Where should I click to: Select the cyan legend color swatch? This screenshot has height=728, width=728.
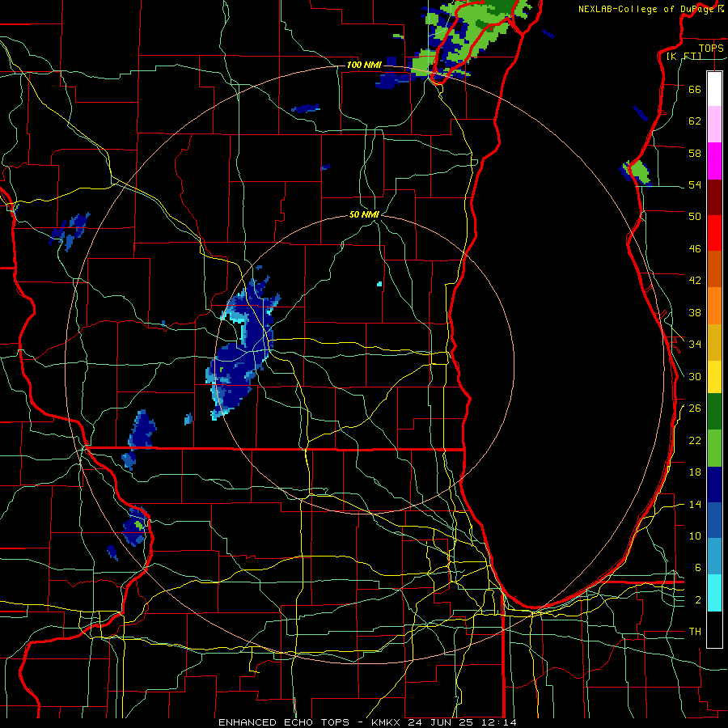[714, 593]
